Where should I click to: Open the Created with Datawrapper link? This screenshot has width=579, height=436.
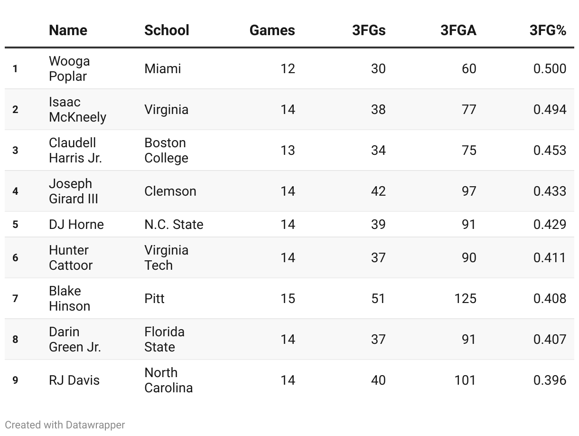tap(65, 425)
